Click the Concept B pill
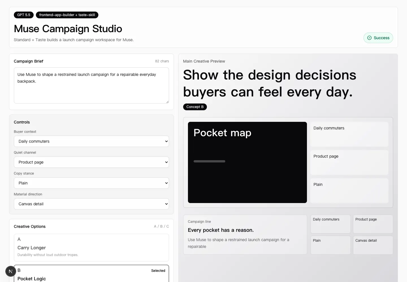Image resolution: width=407 pixels, height=282 pixels. 195,107
